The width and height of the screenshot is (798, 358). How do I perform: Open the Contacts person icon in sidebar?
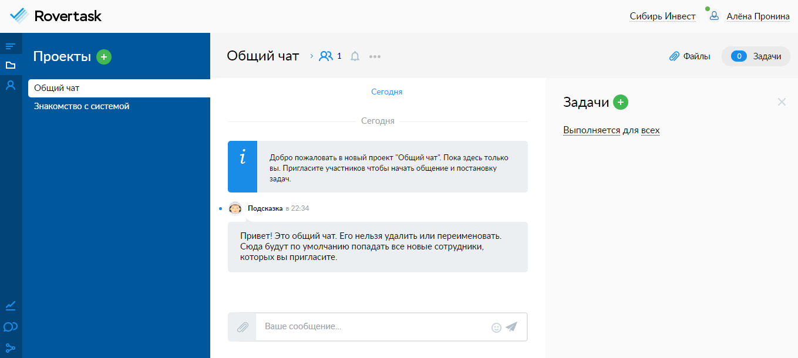(11, 86)
